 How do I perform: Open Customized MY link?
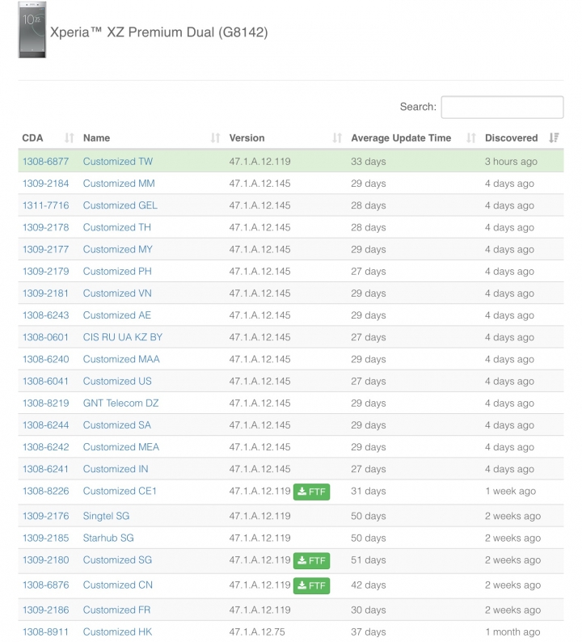pos(117,249)
